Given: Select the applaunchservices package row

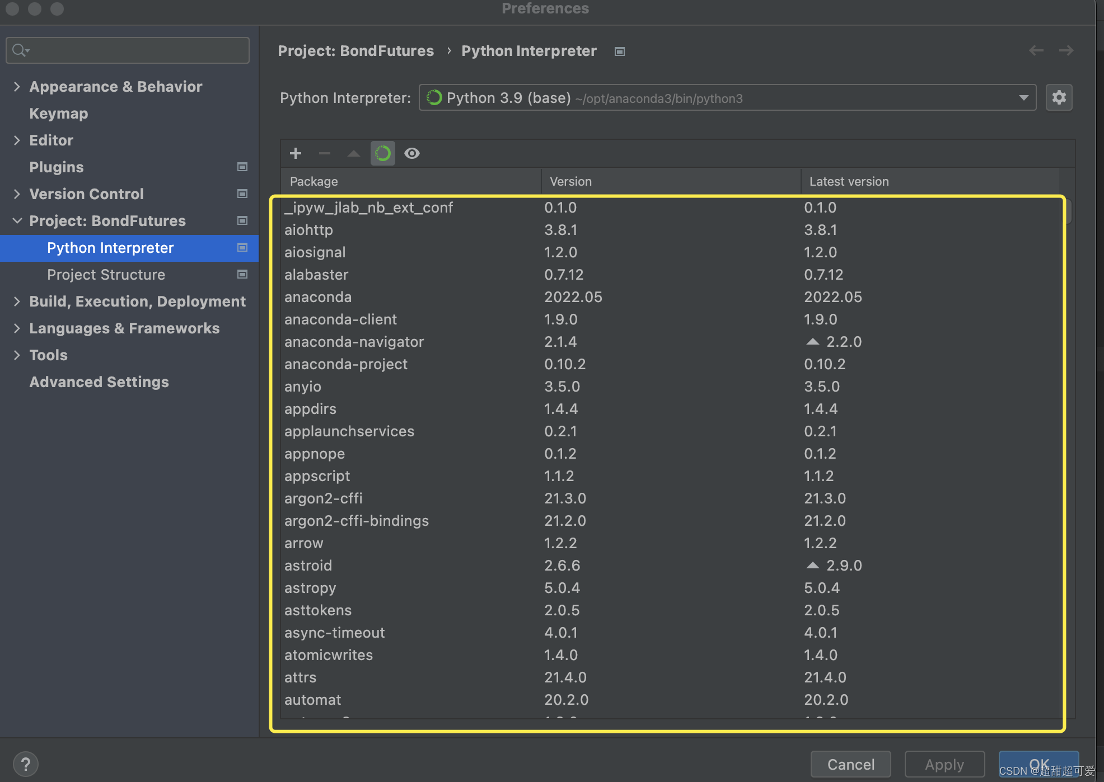Looking at the screenshot, I should pos(670,431).
